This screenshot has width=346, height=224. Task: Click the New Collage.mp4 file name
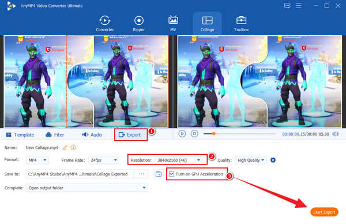(42, 148)
